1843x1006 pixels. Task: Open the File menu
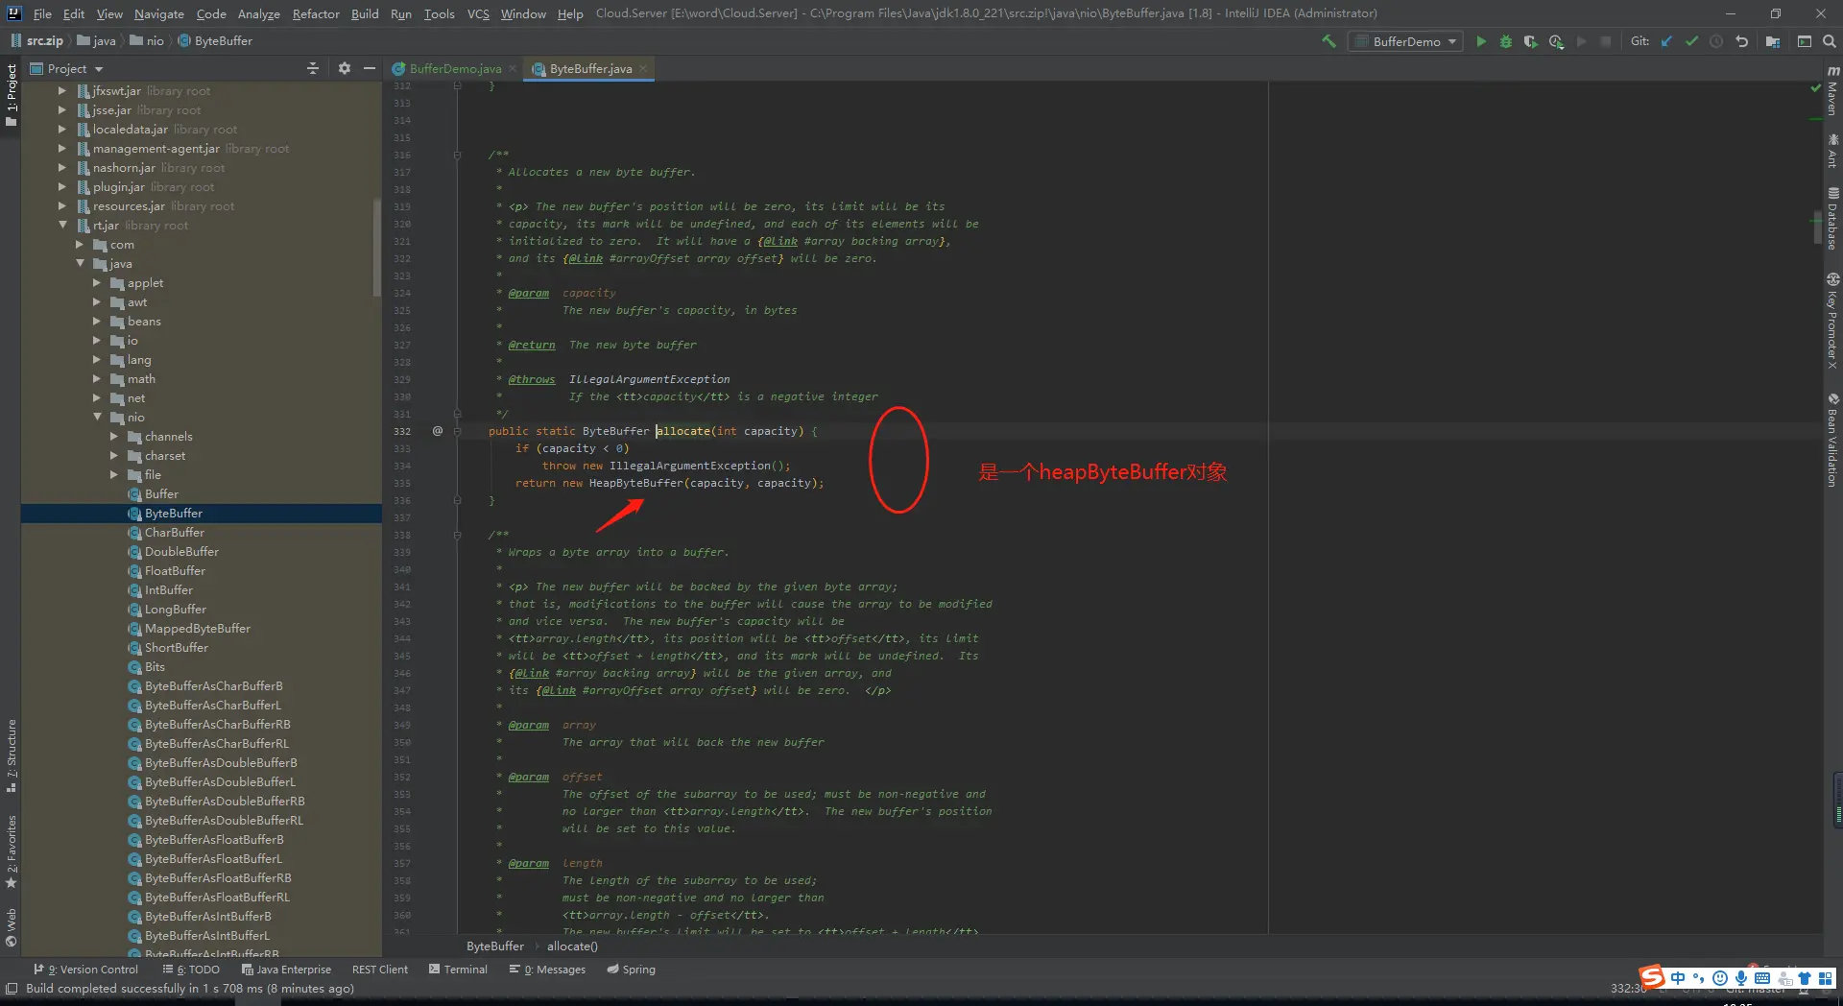(x=42, y=13)
